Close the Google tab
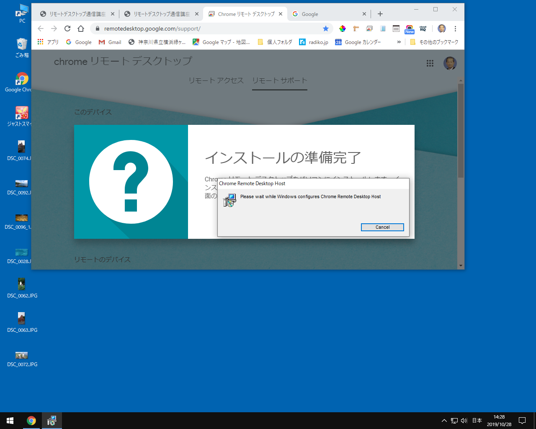 [364, 14]
